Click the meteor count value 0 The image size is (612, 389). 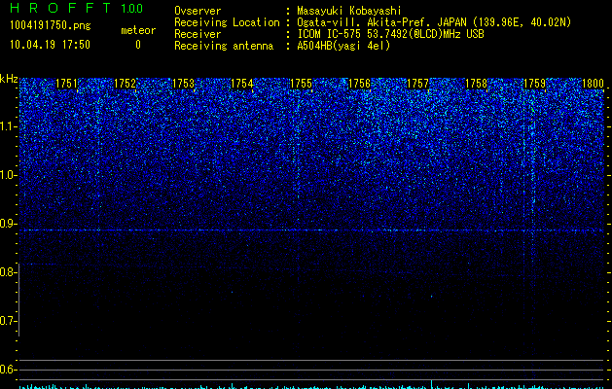pos(138,45)
